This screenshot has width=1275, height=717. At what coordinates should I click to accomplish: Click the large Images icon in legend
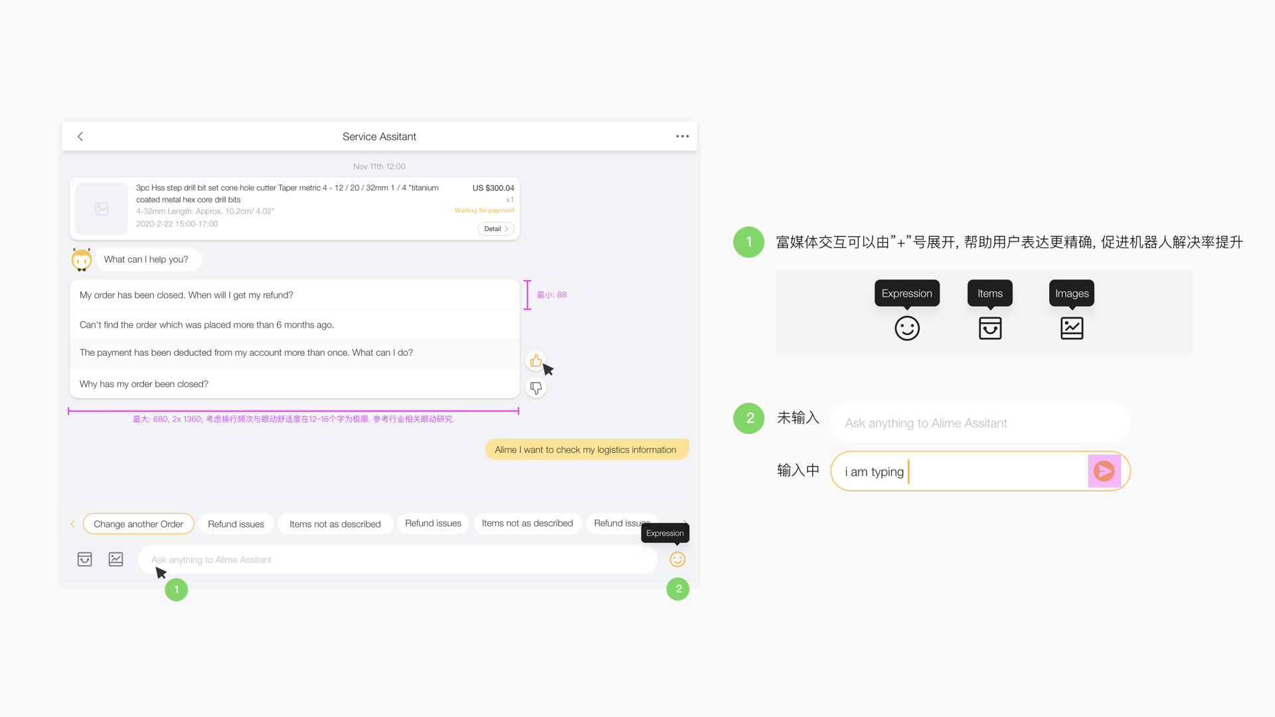[1071, 328]
